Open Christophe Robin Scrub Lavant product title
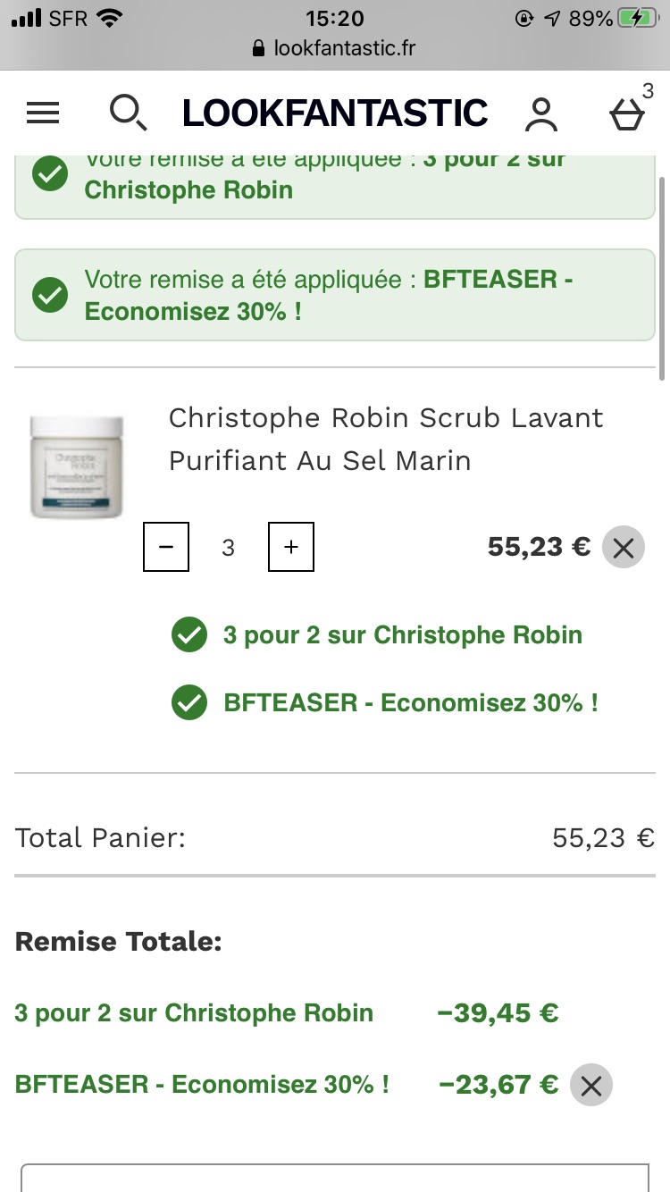The image size is (670, 1192). [386, 439]
